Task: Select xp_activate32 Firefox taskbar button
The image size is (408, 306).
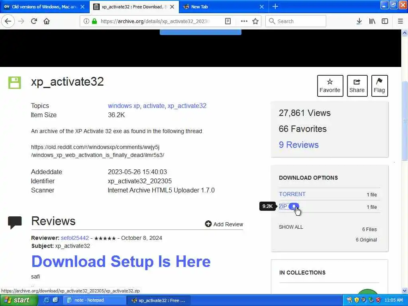Action: (159, 300)
